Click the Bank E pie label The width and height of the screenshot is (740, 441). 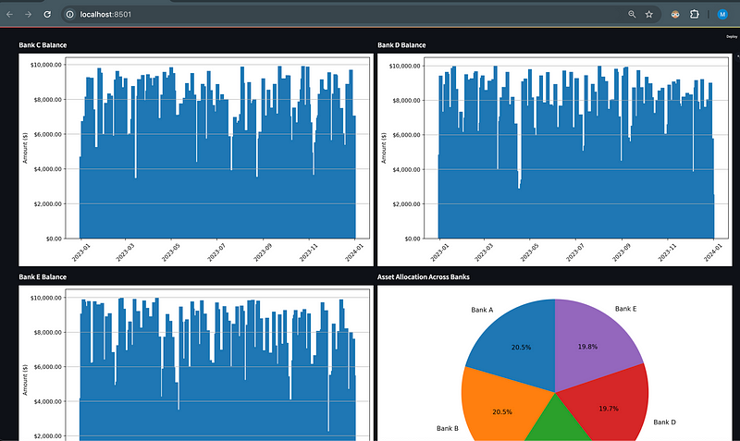click(626, 309)
